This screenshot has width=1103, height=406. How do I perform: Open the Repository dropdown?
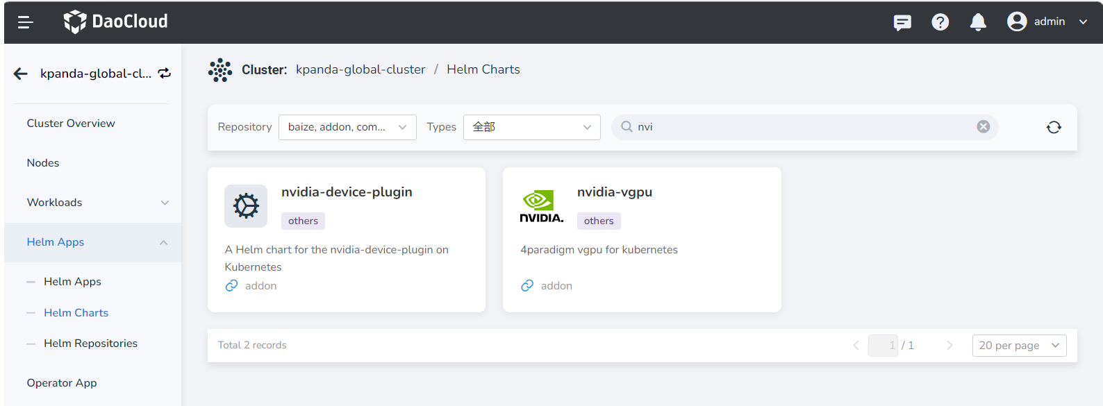pos(347,127)
